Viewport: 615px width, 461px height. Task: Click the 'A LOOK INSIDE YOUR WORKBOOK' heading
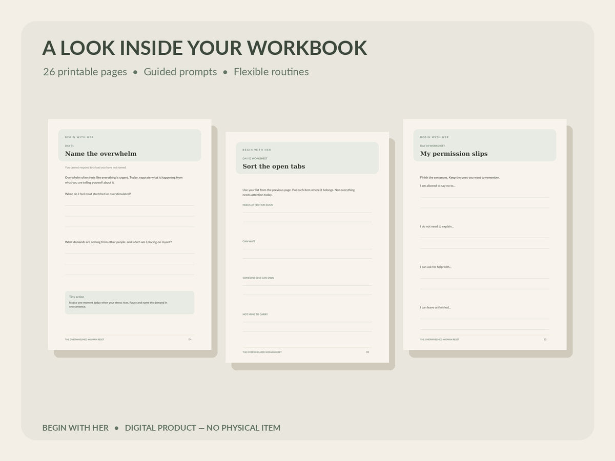tap(204, 48)
